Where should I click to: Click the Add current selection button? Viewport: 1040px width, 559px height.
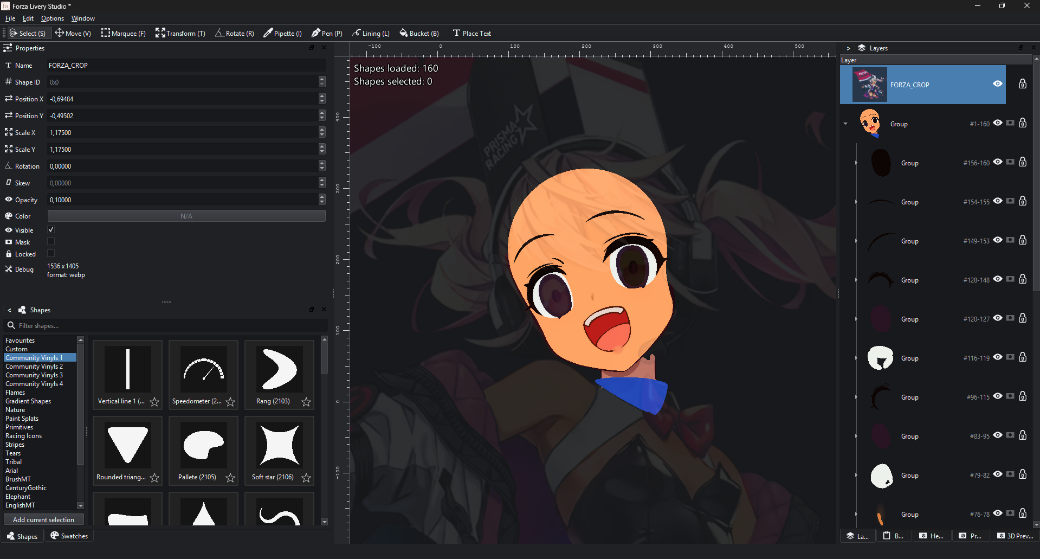click(43, 519)
